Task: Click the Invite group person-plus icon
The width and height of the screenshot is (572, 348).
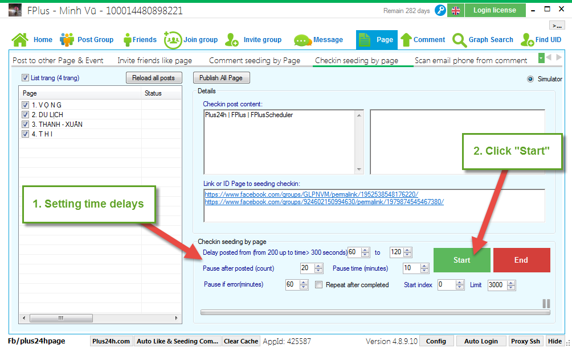Action: click(x=232, y=40)
